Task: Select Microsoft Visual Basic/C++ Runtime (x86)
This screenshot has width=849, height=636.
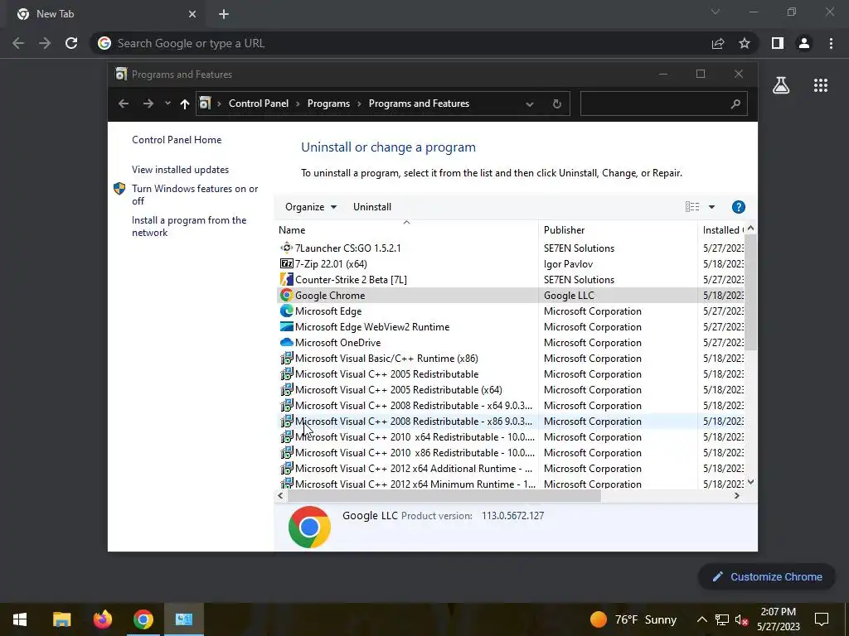Action: point(511,358)
